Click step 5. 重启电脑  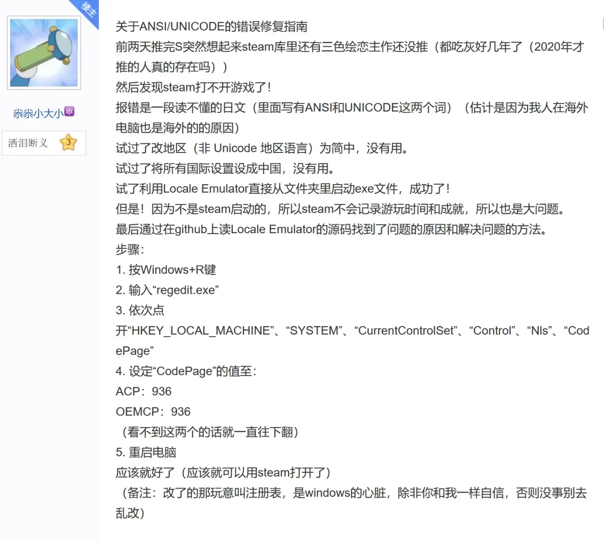coord(146,452)
